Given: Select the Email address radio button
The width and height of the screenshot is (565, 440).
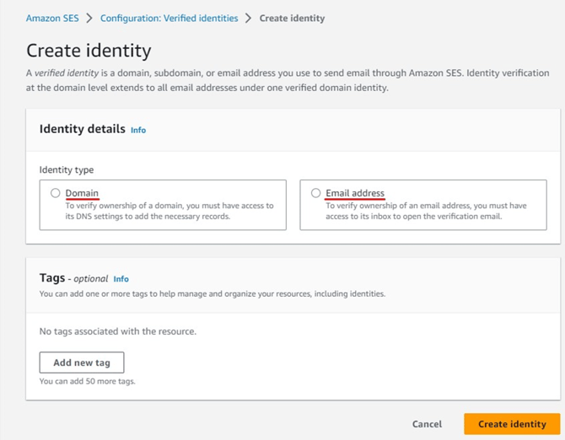Looking at the screenshot, I should [x=316, y=193].
